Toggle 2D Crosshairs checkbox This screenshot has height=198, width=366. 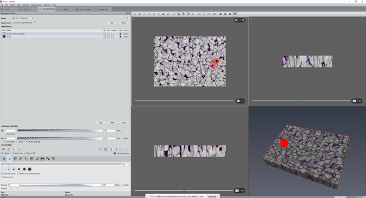5,134
